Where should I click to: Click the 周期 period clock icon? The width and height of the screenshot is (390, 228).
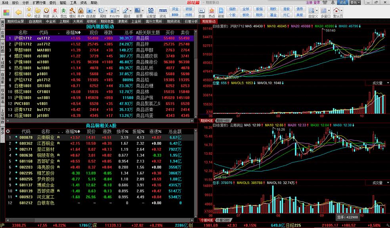click(x=101, y=12)
